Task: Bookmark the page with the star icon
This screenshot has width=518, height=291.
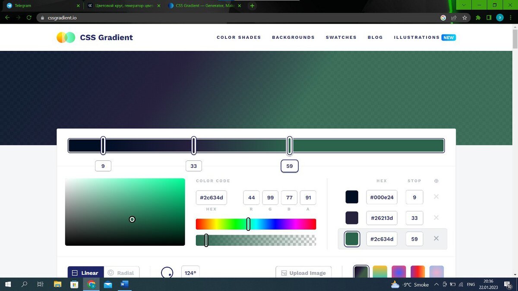Action: (x=464, y=18)
